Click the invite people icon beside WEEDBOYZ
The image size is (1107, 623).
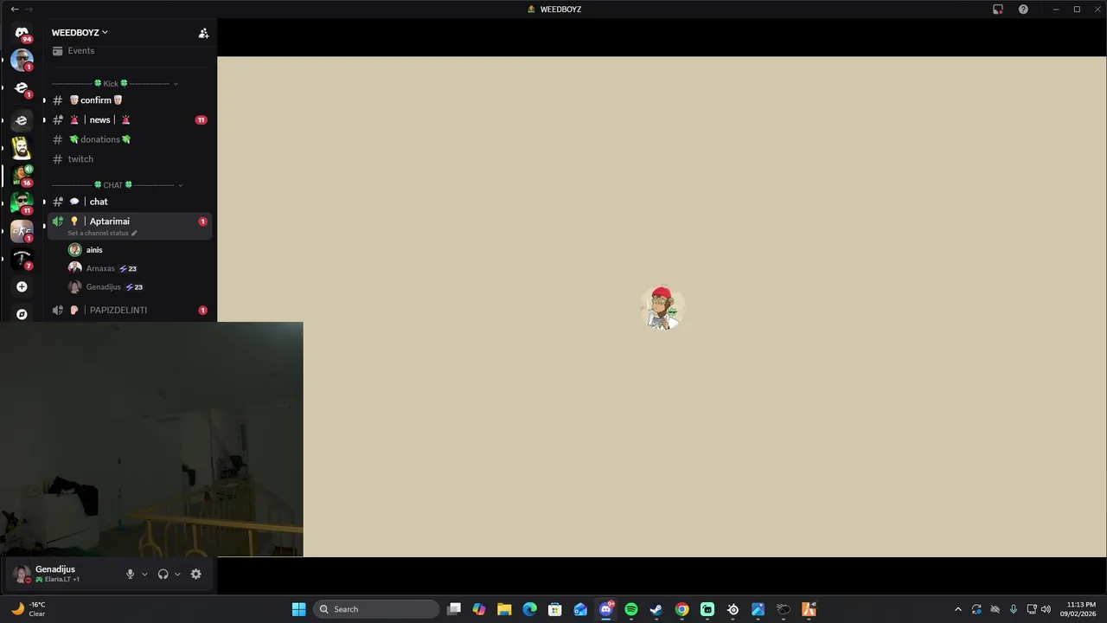click(x=203, y=33)
